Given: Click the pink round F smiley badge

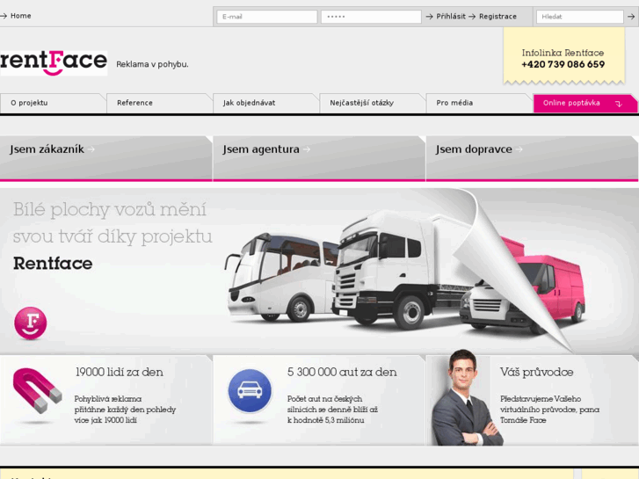Looking at the screenshot, I should (x=31, y=323).
